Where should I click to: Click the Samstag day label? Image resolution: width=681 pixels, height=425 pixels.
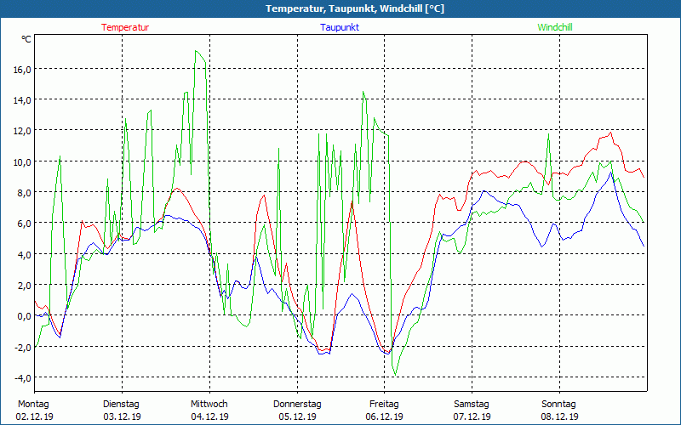click(472, 405)
